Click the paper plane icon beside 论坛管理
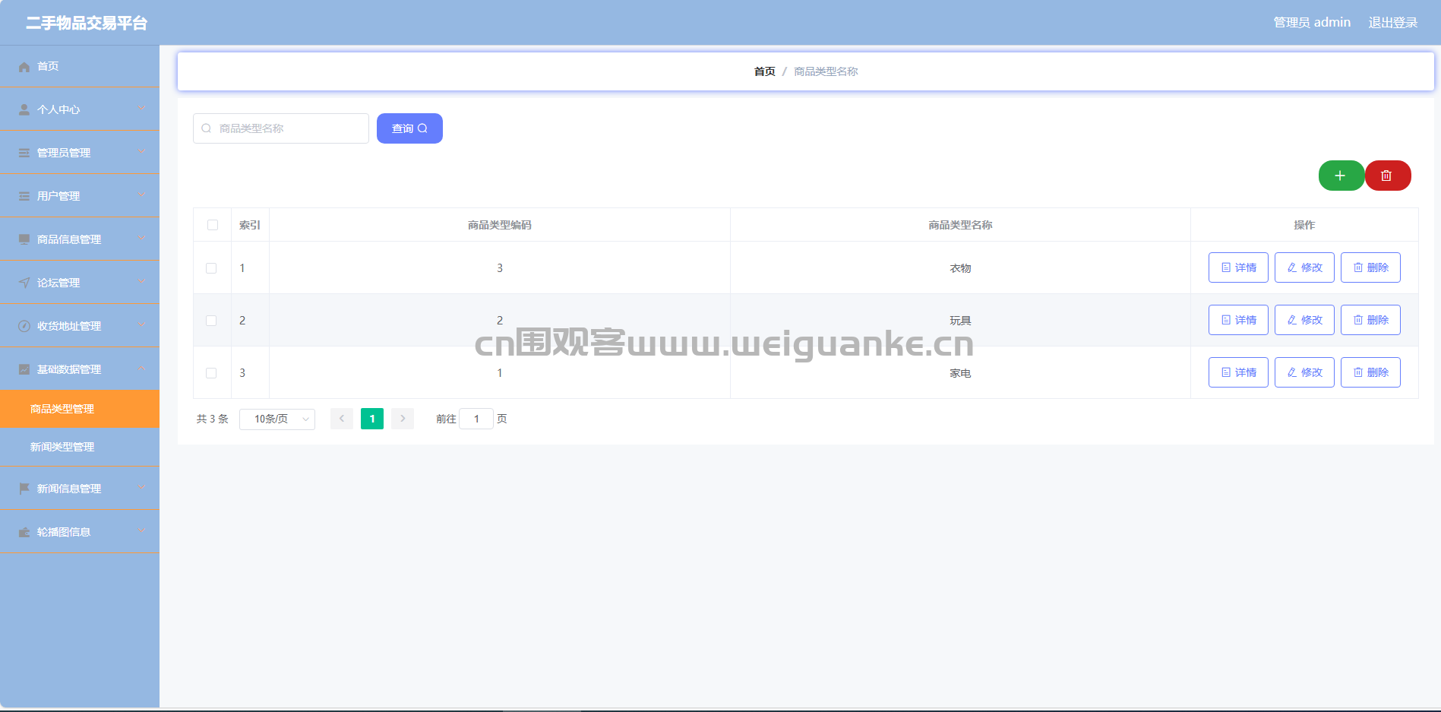 tap(24, 283)
